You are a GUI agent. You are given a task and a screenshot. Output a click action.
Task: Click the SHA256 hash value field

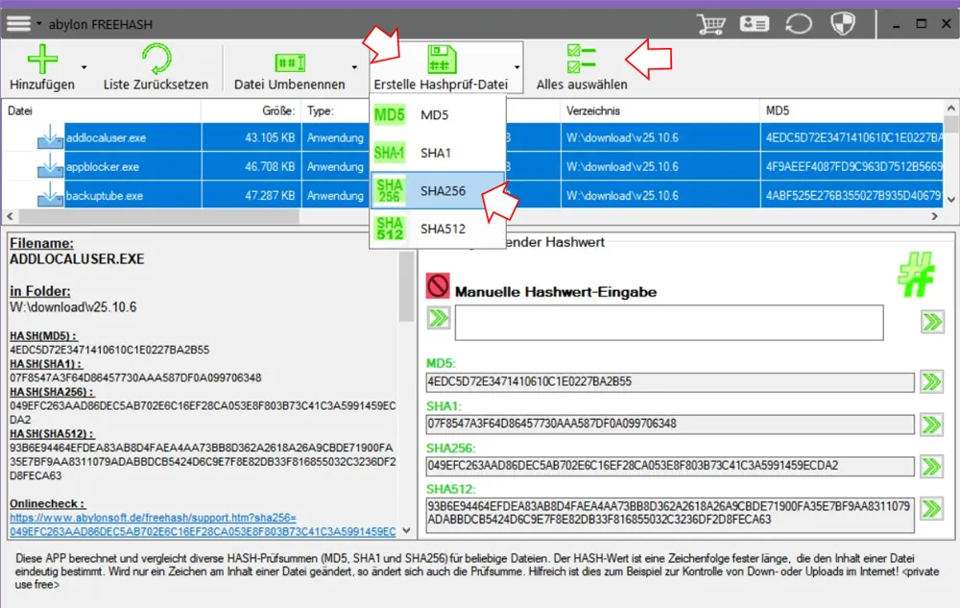click(x=670, y=466)
